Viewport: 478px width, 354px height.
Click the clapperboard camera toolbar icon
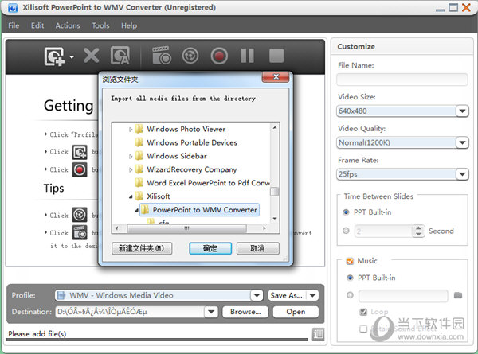[162, 55]
